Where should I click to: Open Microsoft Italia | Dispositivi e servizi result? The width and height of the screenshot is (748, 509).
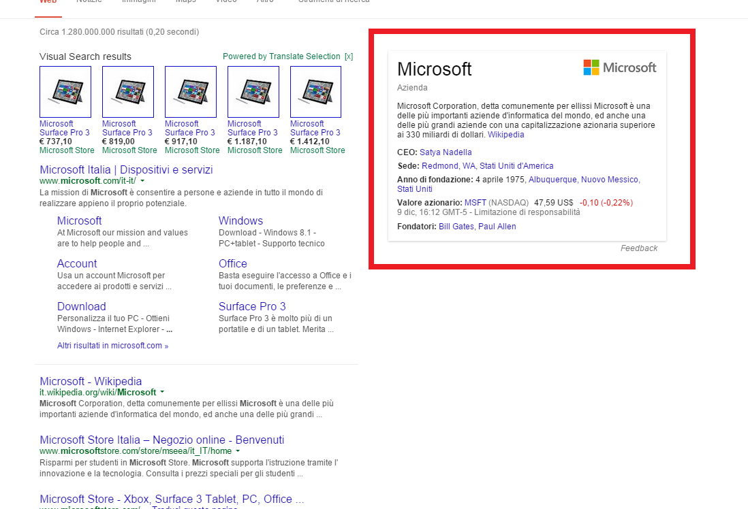click(127, 169)
